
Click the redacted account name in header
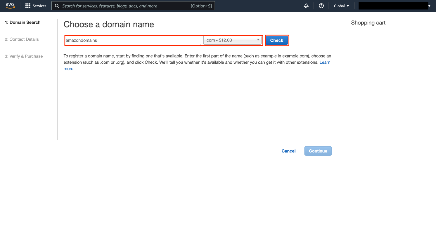click(x=393, y=6)
